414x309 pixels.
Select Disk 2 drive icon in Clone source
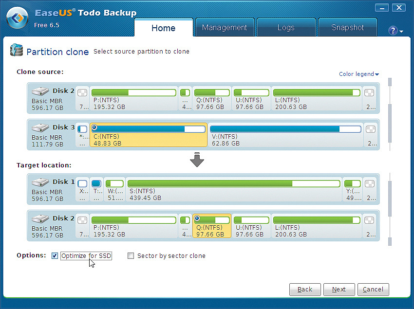tap(40, 91)
